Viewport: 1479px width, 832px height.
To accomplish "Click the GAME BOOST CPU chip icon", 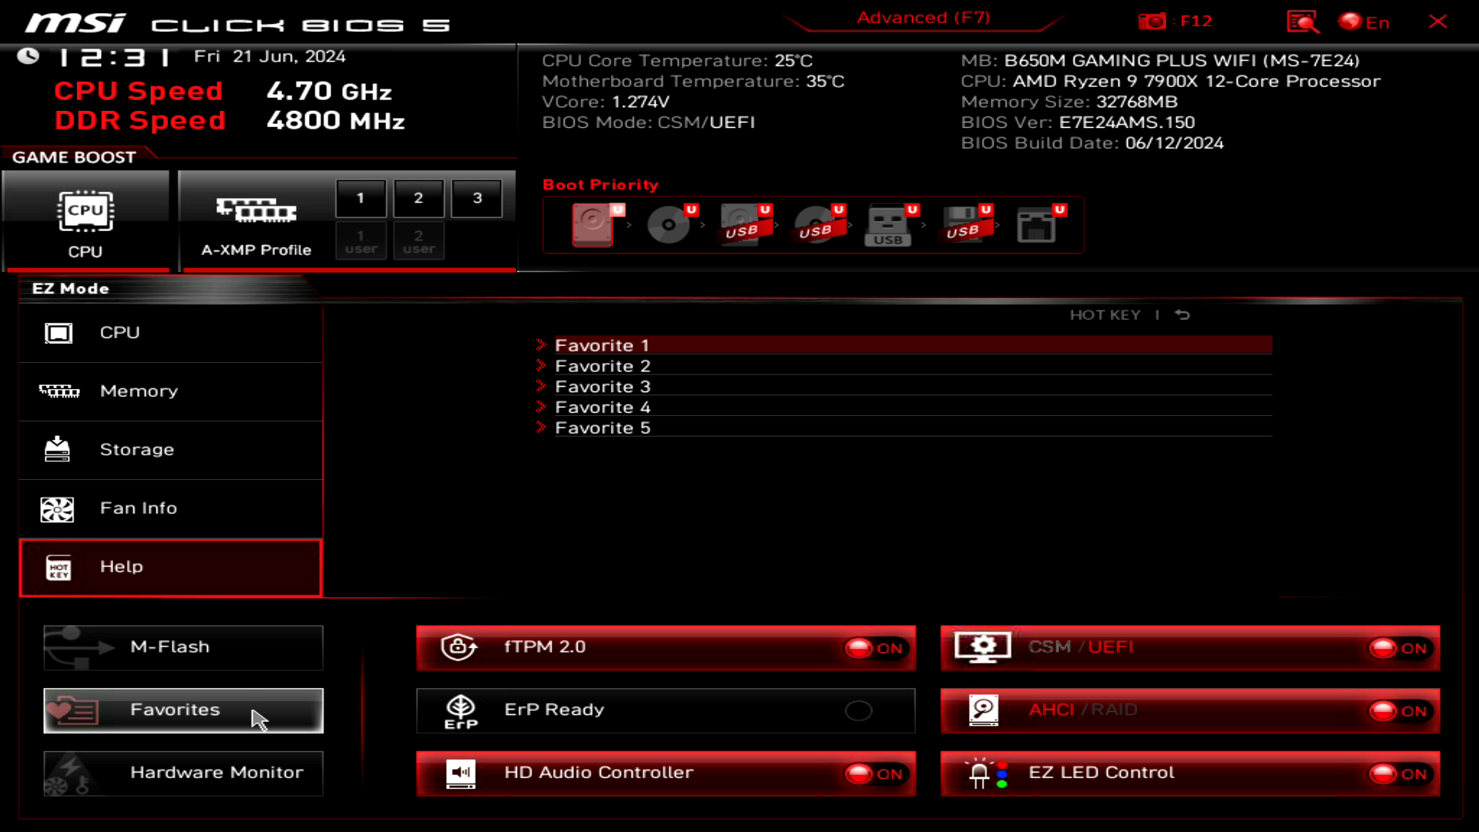I will click(86, 211).
